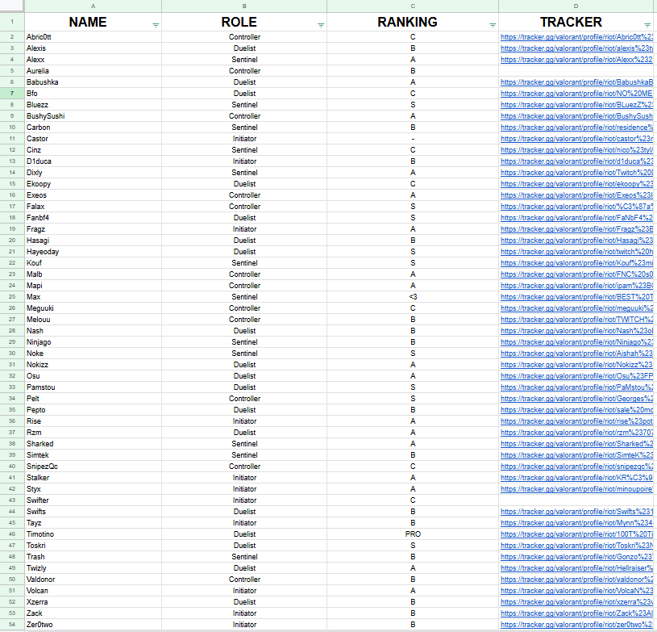
Task: Select the name cell Bfo
Action: (x=93, y=94)
